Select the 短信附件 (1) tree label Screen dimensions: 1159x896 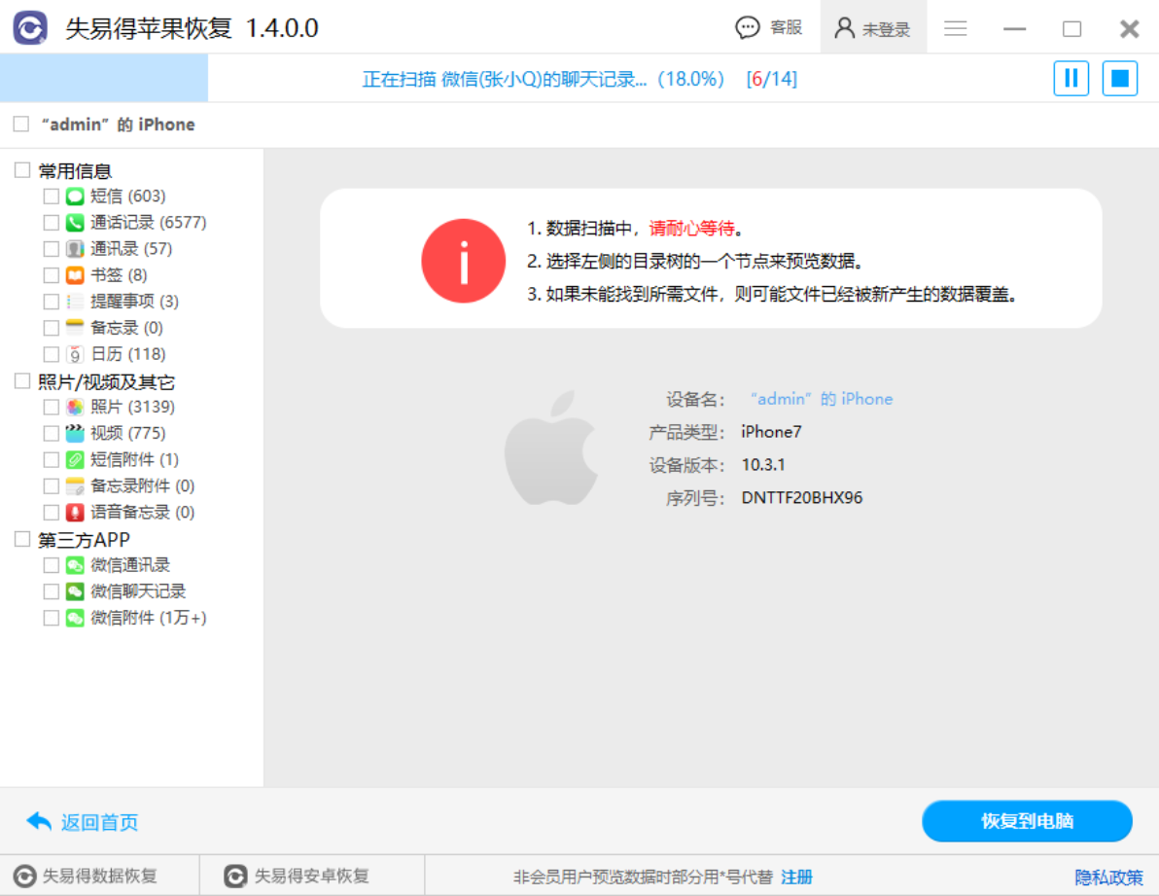(x=134, y=460)
